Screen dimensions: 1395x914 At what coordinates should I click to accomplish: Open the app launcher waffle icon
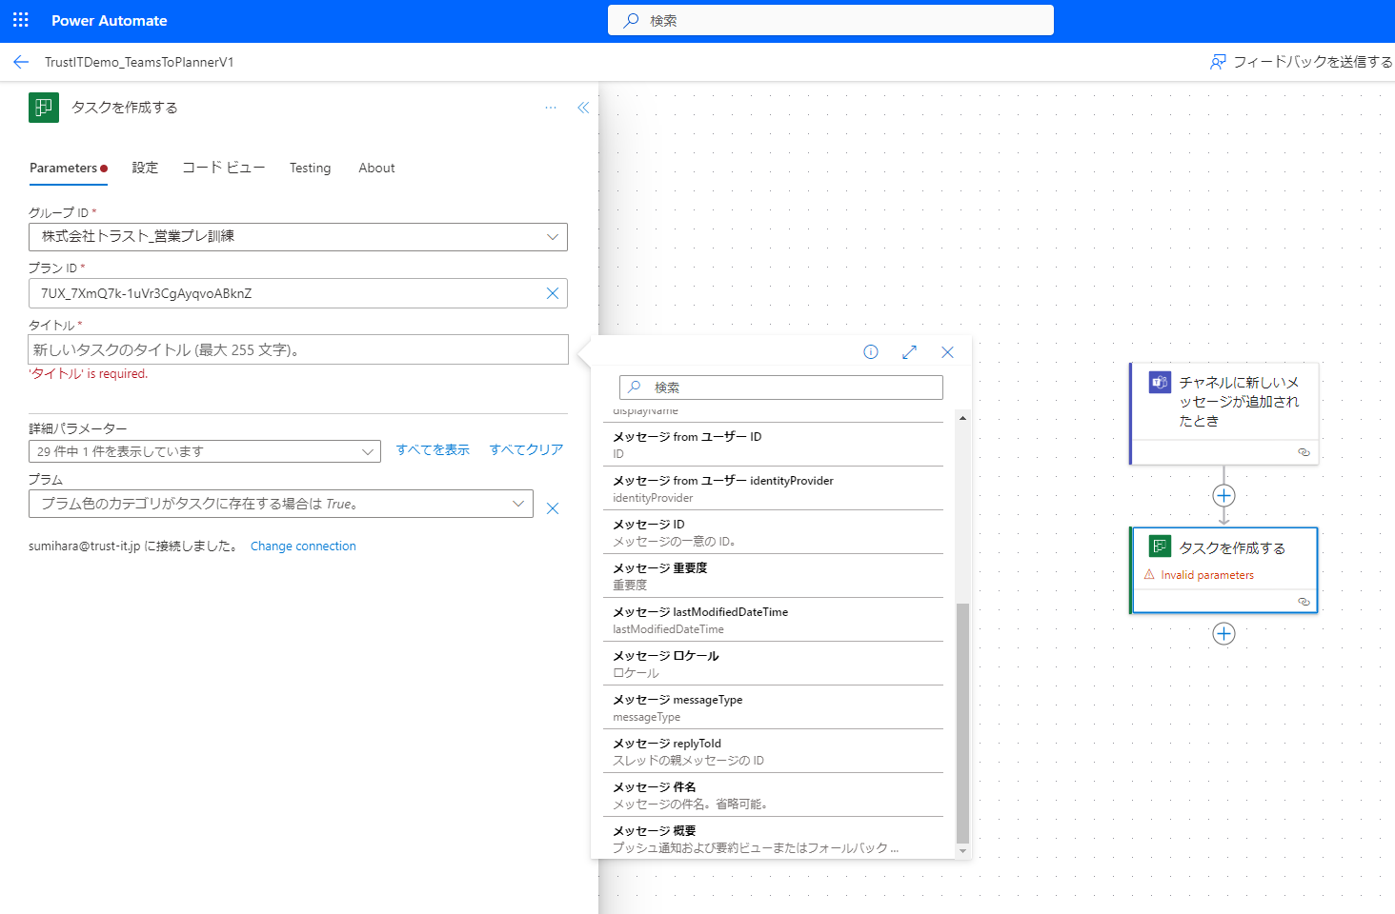(21, 20)
